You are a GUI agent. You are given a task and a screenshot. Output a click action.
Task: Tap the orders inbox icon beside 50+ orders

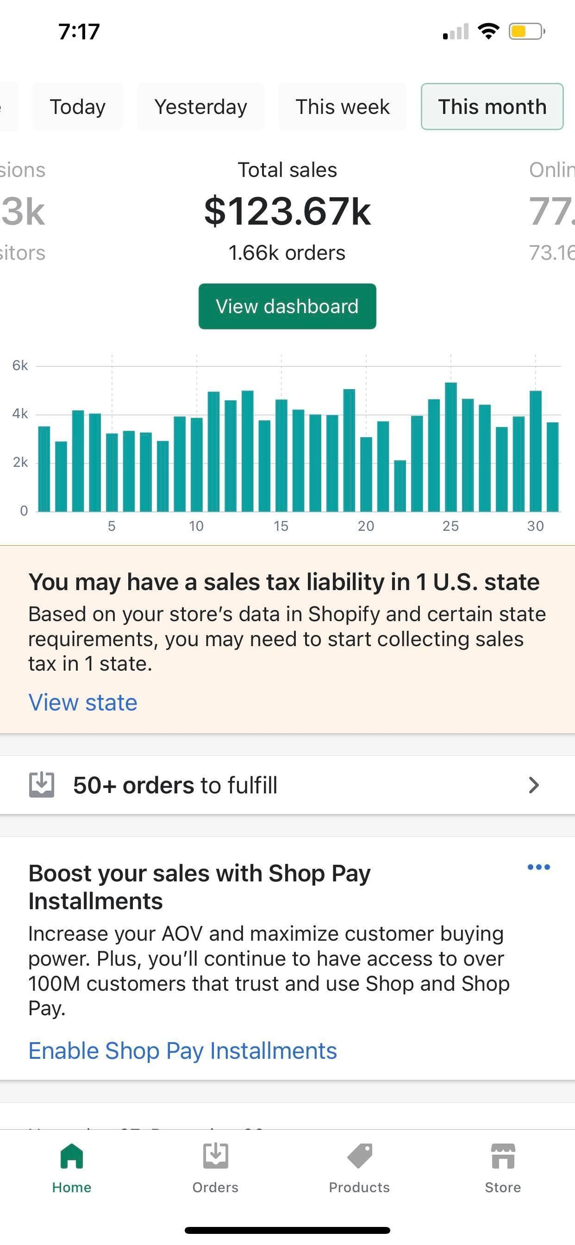tap(42, 785)
